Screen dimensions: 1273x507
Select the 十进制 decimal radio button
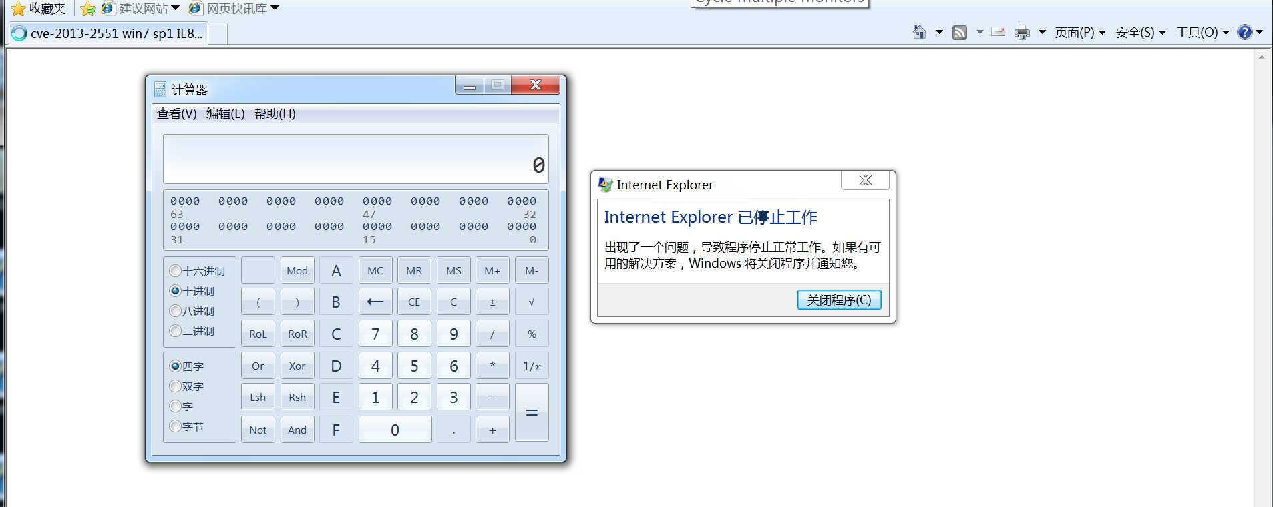(x=175, y=291)
